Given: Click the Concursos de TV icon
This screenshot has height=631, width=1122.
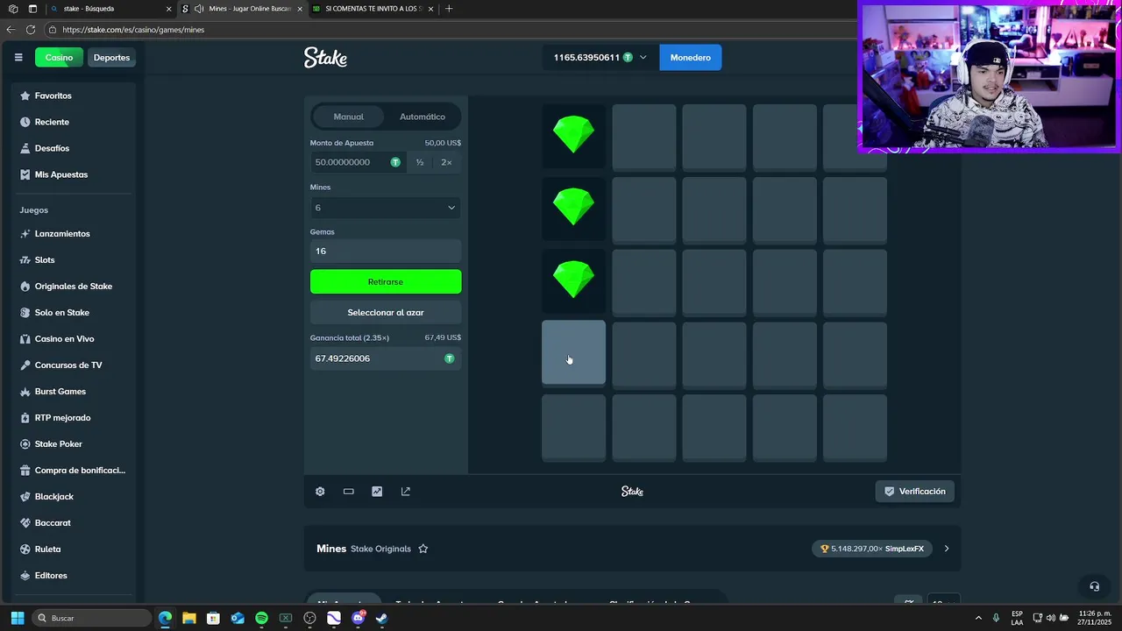Looking at the screenshot, I should pos(25,365).
